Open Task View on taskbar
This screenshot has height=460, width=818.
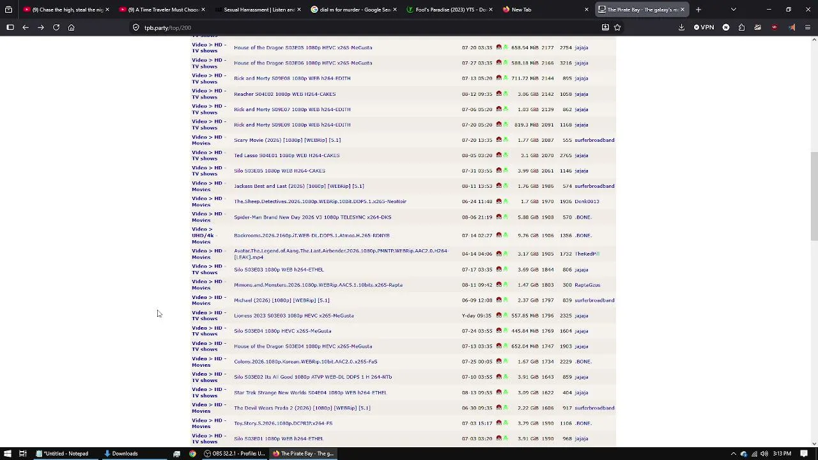pyautogui.click(x=22, y=454)
